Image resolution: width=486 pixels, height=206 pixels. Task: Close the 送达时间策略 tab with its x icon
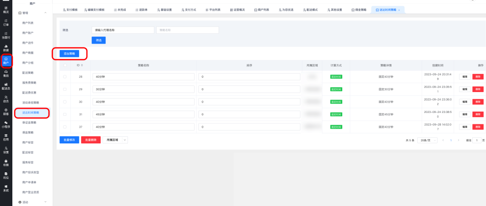(x=399, y=10)
